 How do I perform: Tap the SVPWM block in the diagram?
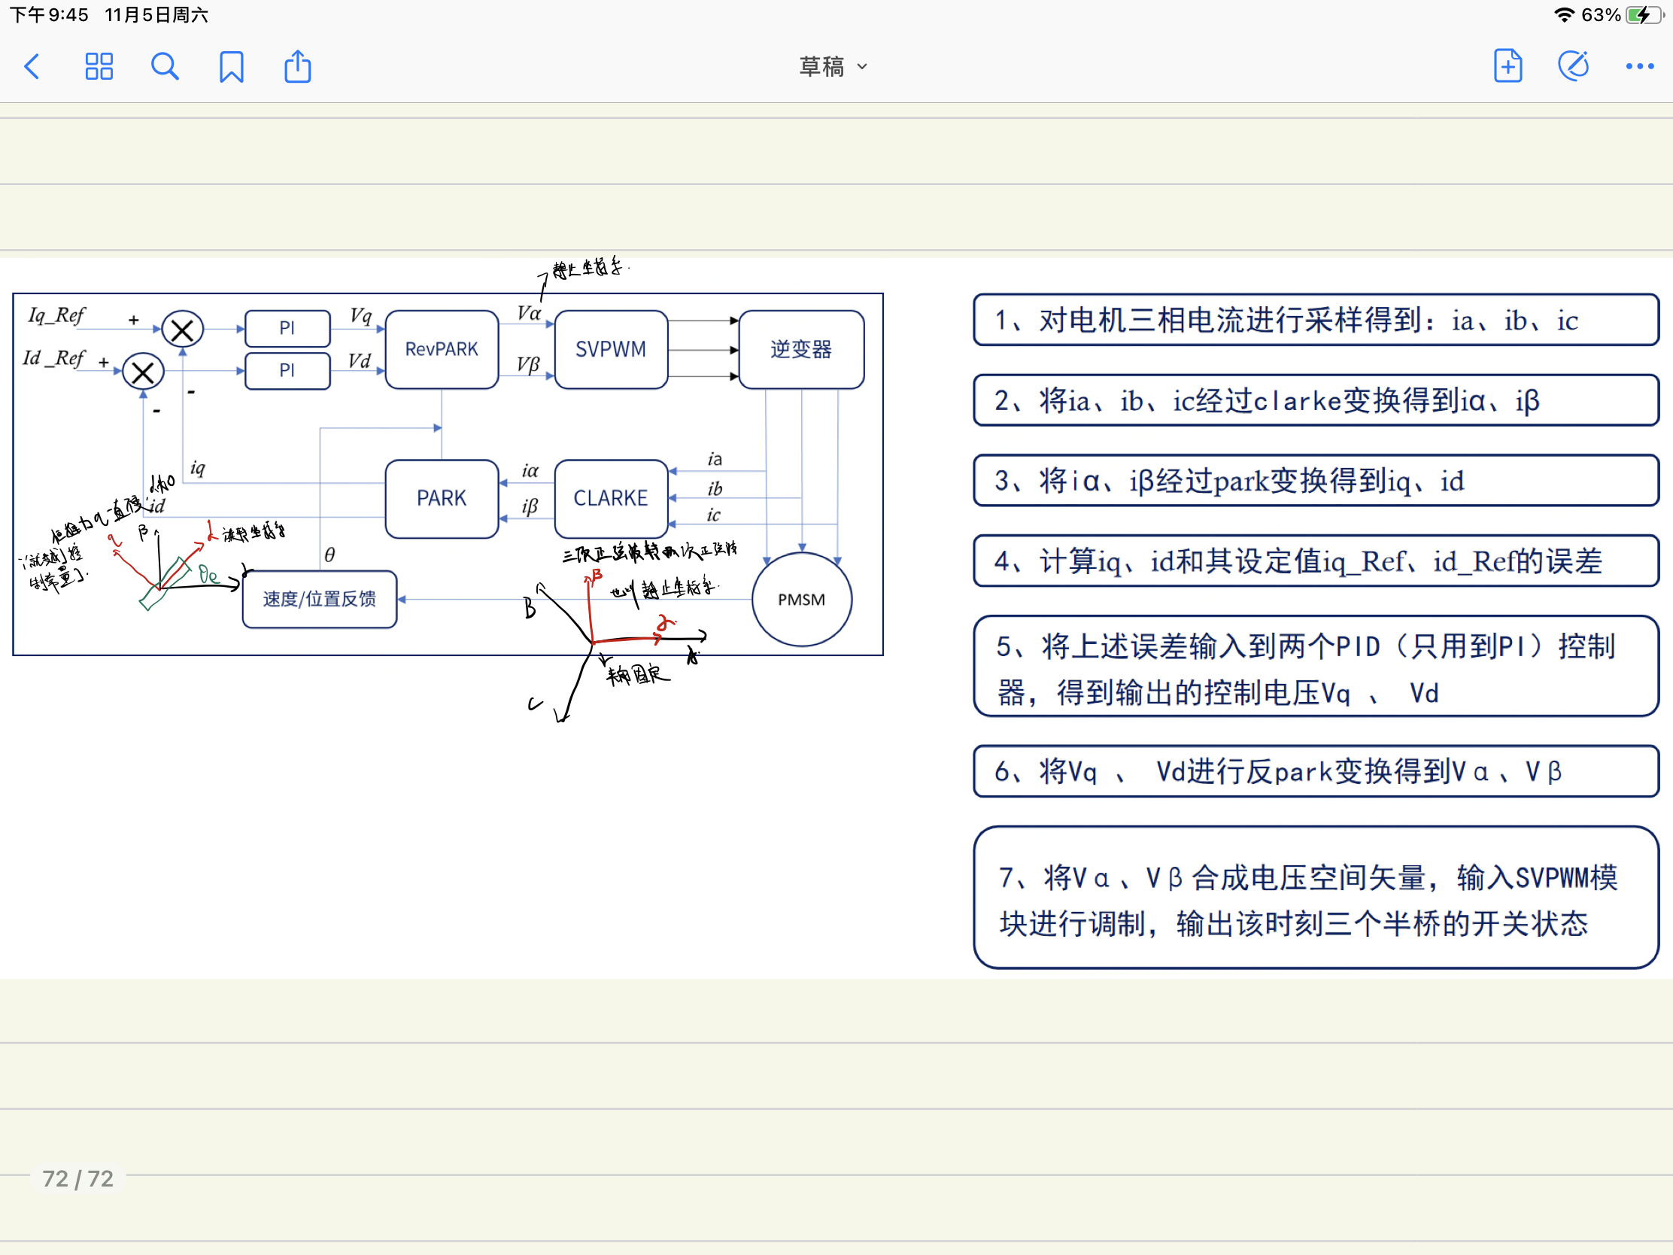[611, 350]
